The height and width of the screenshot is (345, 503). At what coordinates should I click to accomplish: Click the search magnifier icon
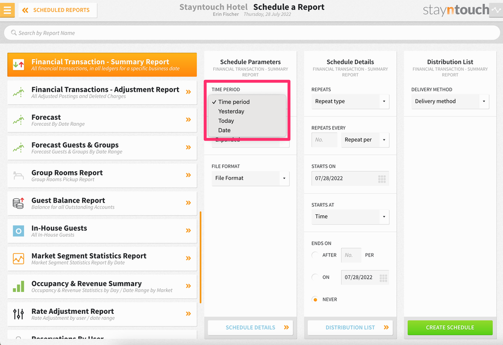coord(14,33)
